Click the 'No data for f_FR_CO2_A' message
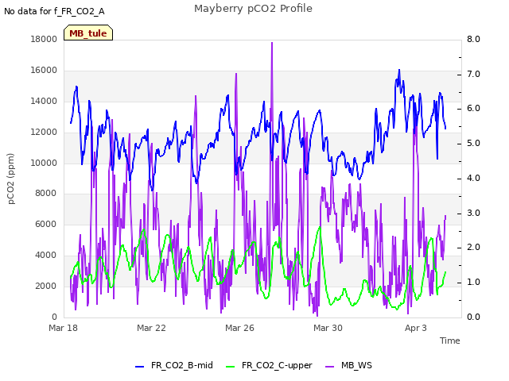Viewport: 509px width, 381px height. [54, 11]
